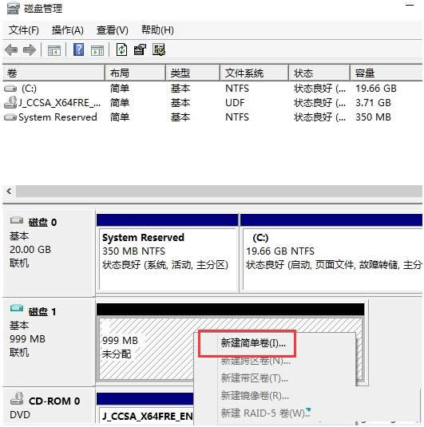Image resolution: width=424 pixels, height=427 pixels.
Task: Select the (C:) volume drive icon
Action: pyautogui.click(x=10, y=89)
